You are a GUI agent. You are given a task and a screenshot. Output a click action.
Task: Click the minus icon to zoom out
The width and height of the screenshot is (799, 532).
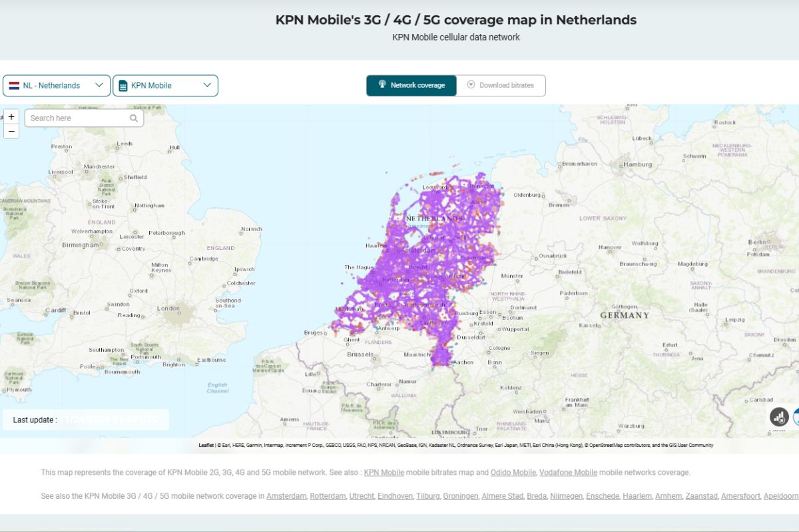click(x=11, y=130)
